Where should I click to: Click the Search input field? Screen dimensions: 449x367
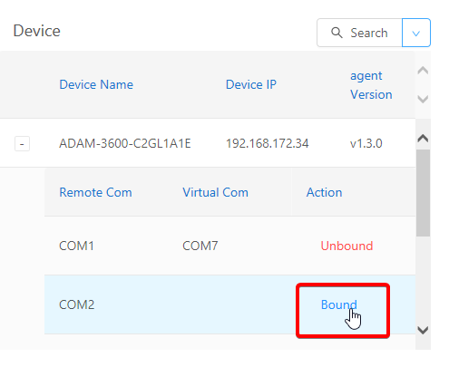click(359, 33)
